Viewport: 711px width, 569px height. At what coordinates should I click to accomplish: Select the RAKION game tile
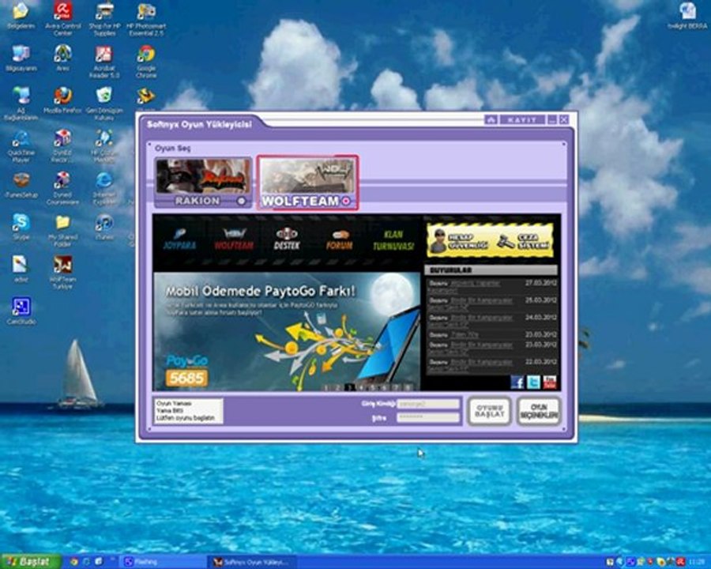pyautogui.click(x=203, y=183)
